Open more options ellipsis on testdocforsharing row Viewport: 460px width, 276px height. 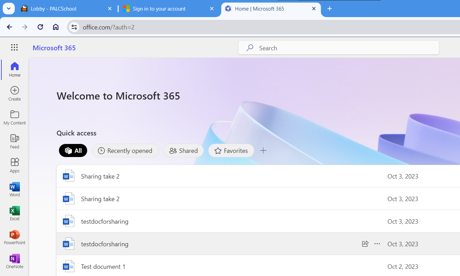coord(377,244)
